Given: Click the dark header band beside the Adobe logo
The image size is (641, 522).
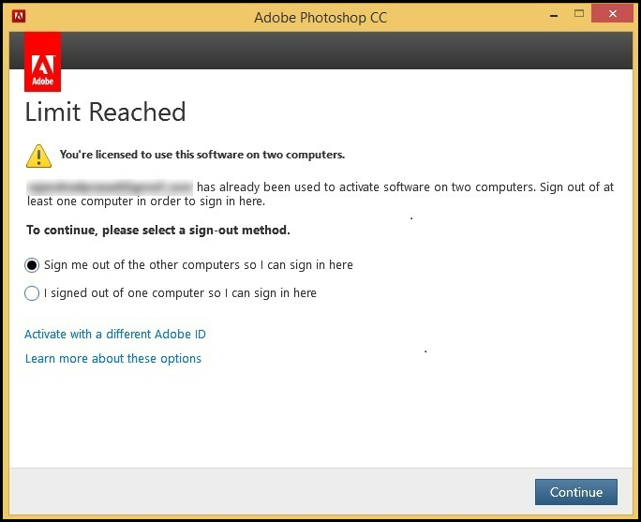Looking at the screenshot, I should 347,51.
